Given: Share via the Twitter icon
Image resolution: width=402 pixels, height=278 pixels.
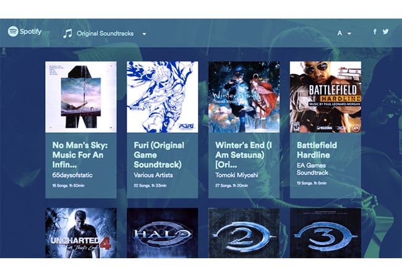Looking at the screenshot, I should 385,32.
